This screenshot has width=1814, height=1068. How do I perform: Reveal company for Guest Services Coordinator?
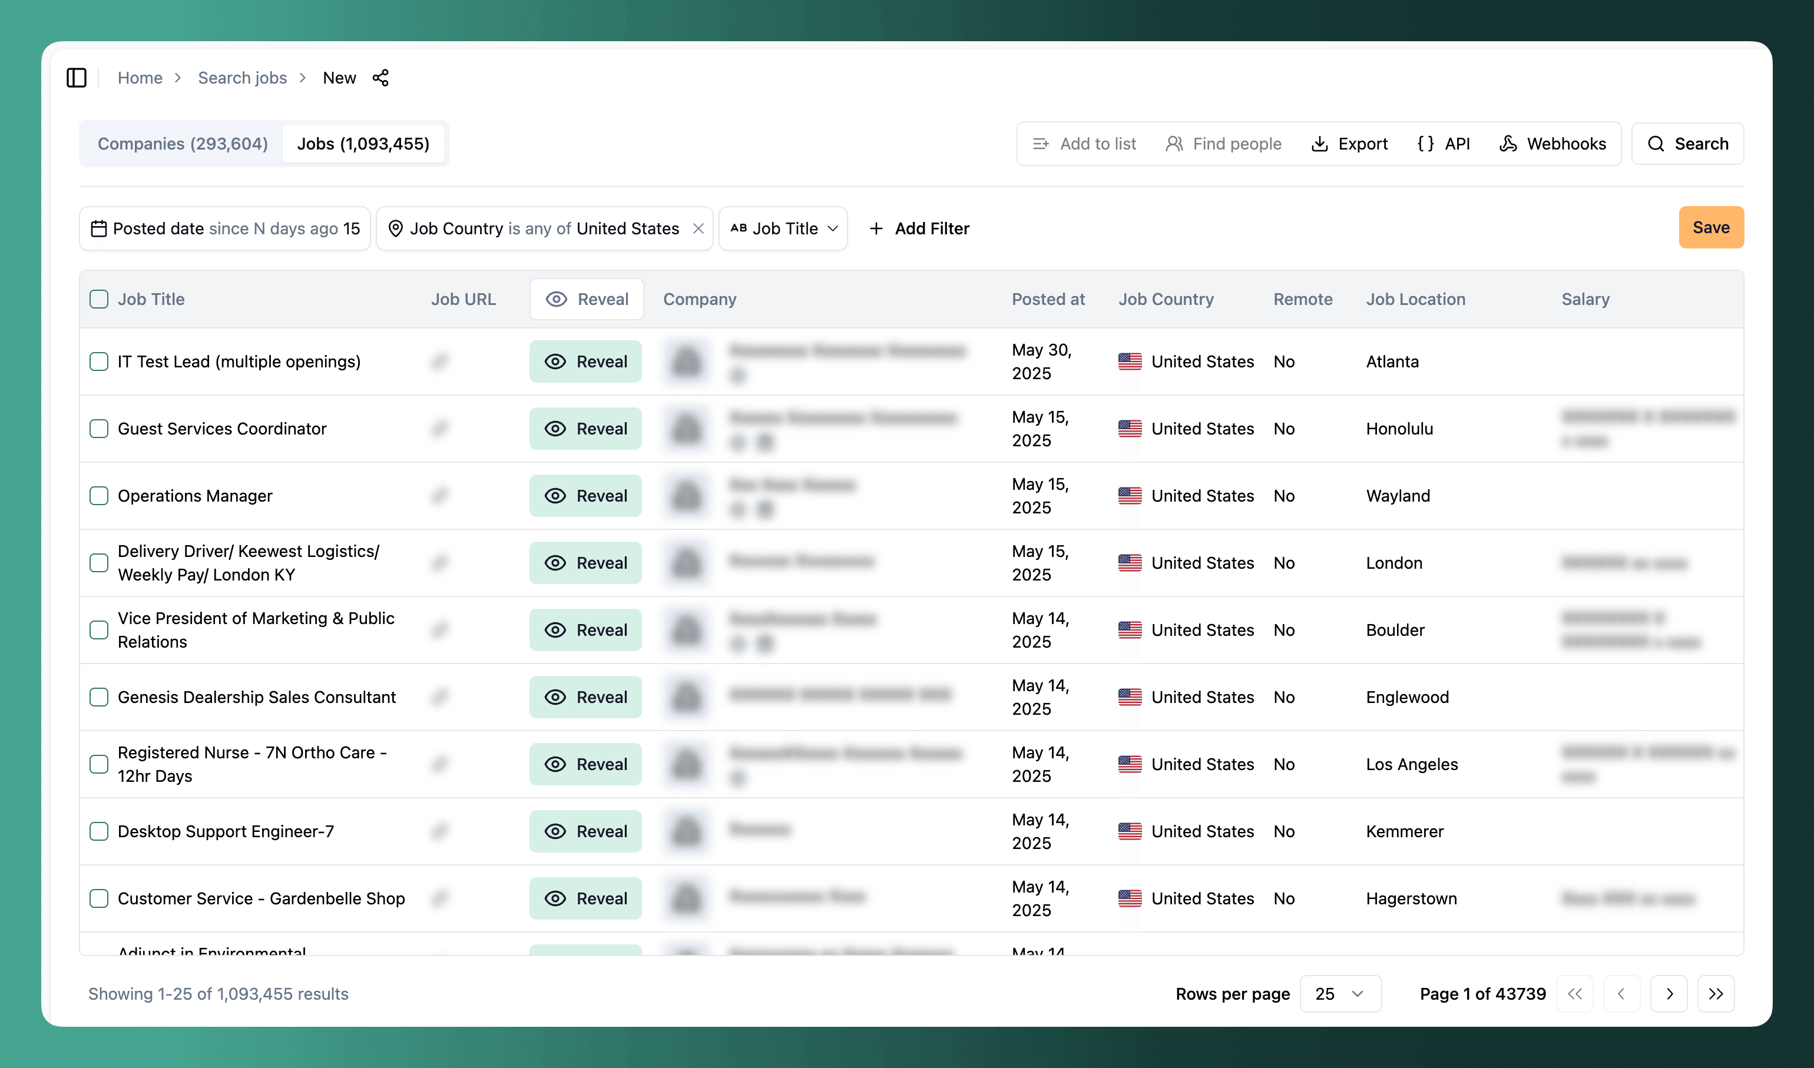click(585, 429)
